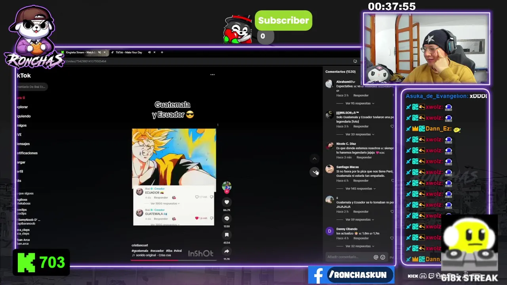Open Danny Obando's purple D avatar
The image size is (507, 285).
click(x=329, y=231)
